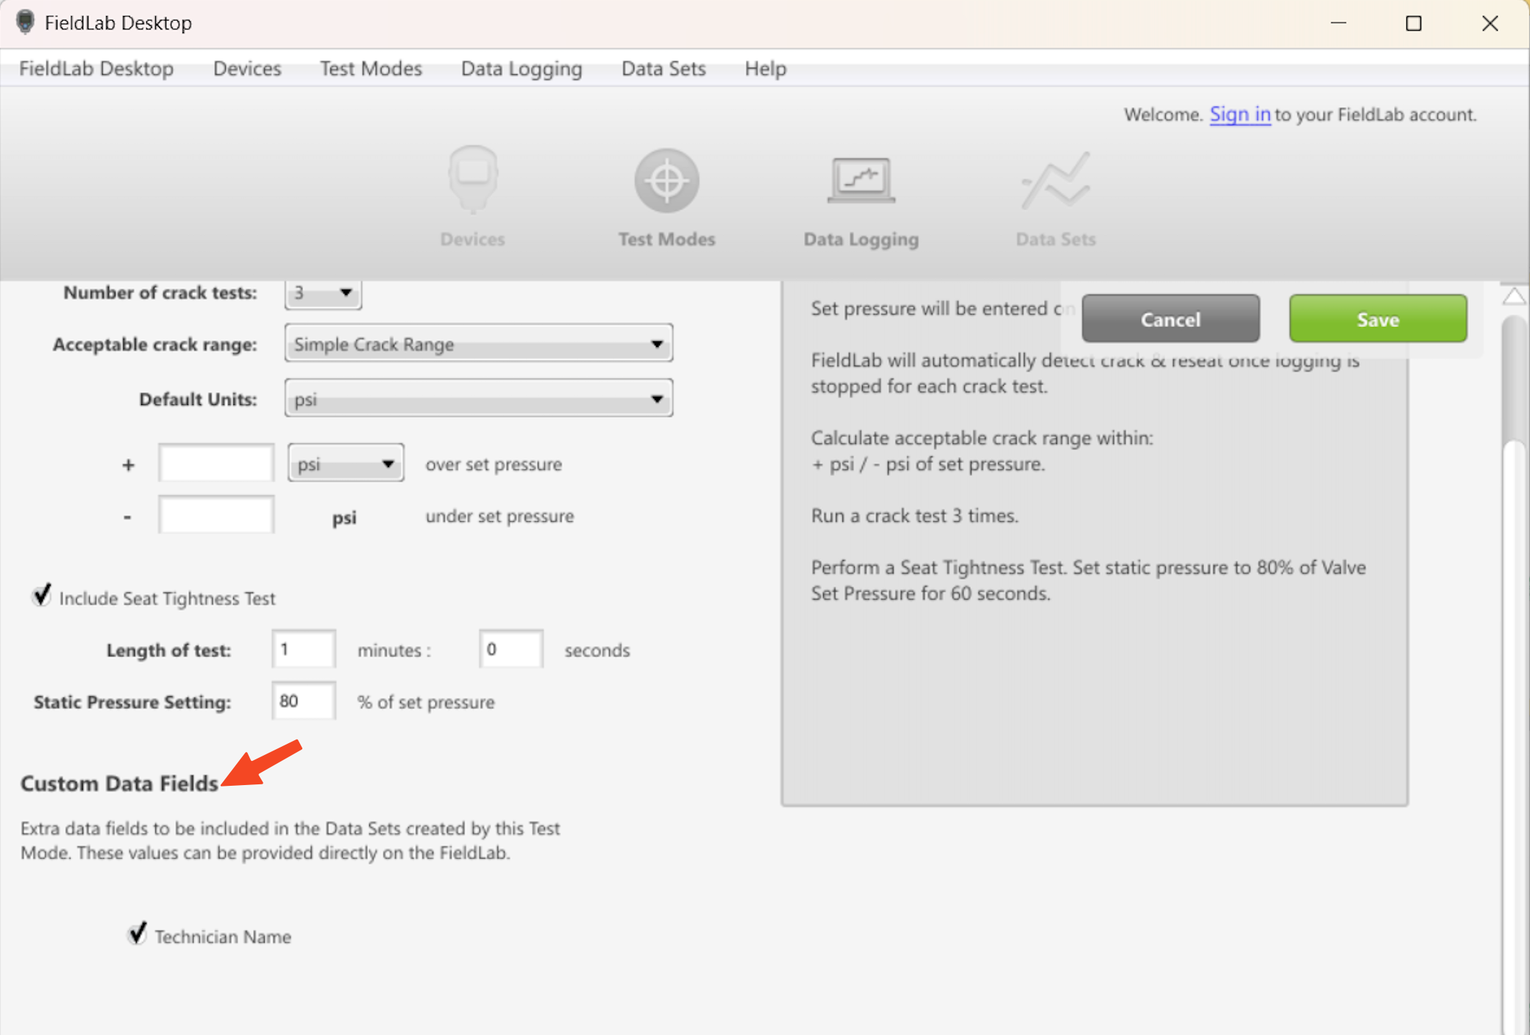The image size is (1530, 1035).
Task: Click the green Save button
Action: pyautogui.click(x=1378, y=319)
